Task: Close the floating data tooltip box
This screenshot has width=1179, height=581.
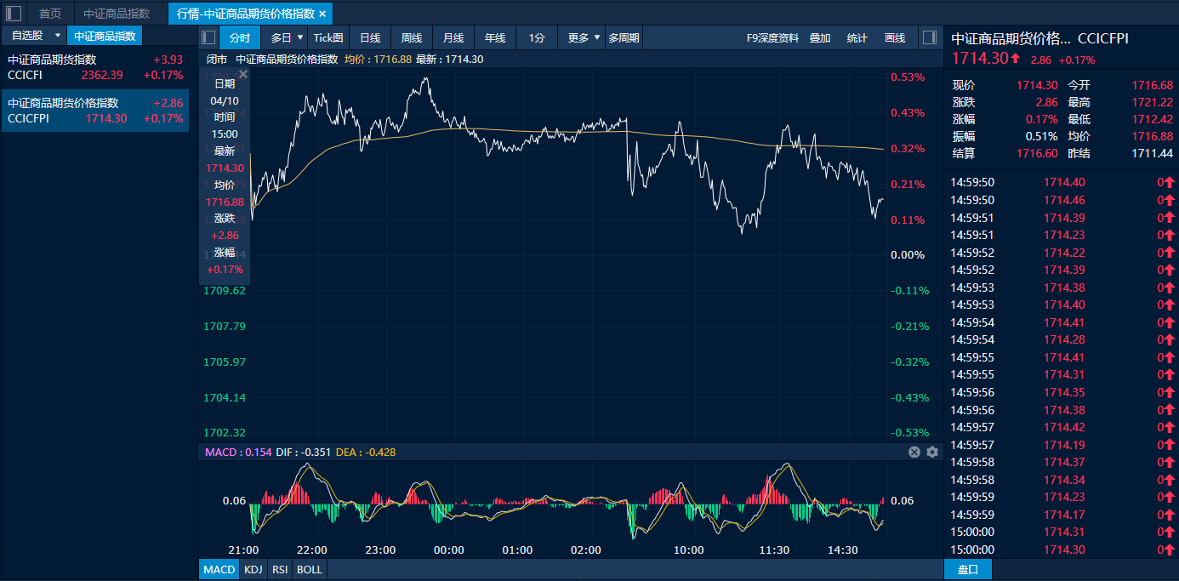Action: click(x=243, y=75)
